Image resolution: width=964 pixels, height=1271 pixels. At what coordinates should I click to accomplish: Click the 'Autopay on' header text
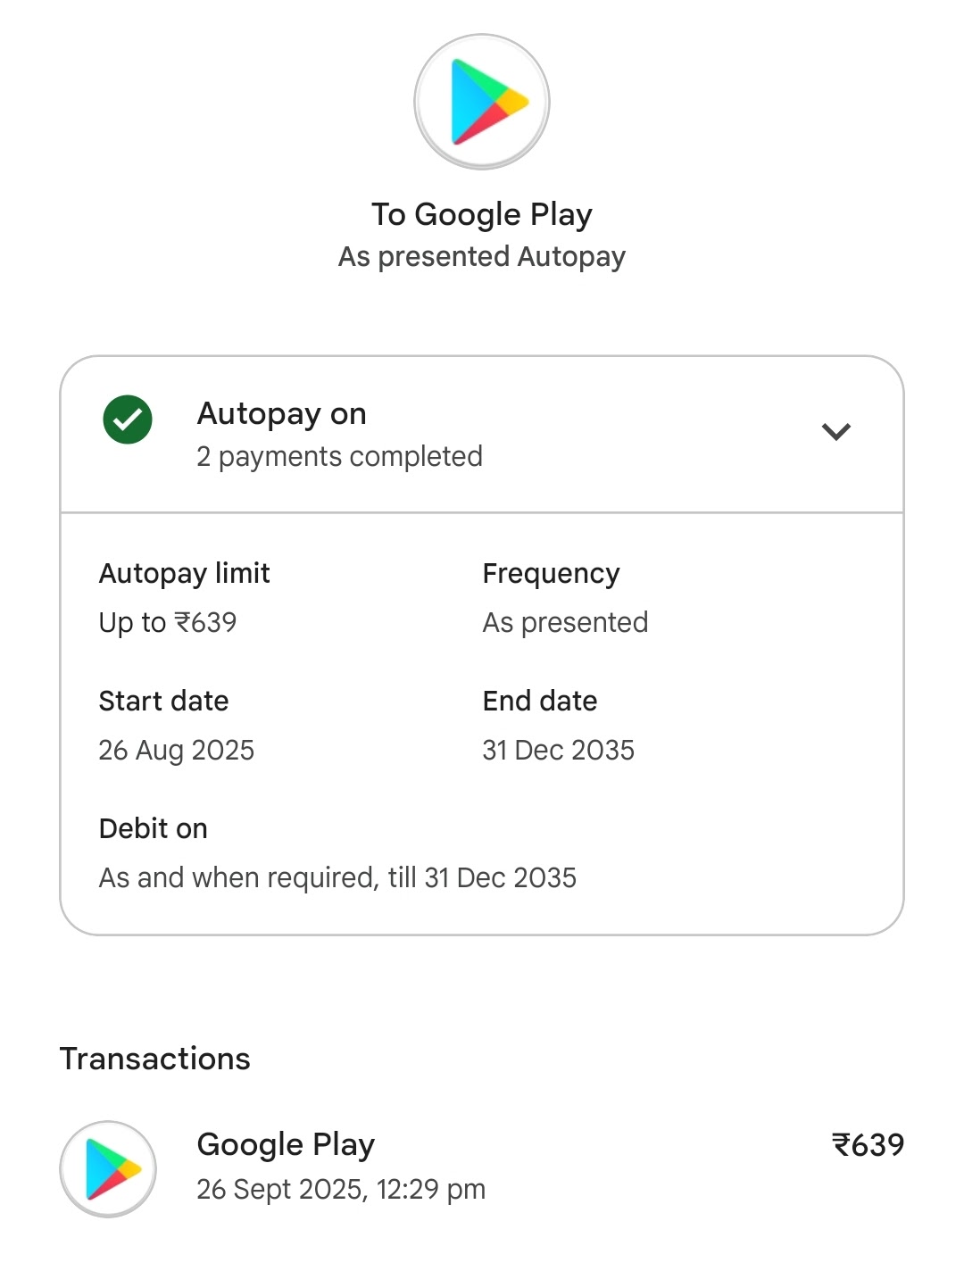[281, 414]
